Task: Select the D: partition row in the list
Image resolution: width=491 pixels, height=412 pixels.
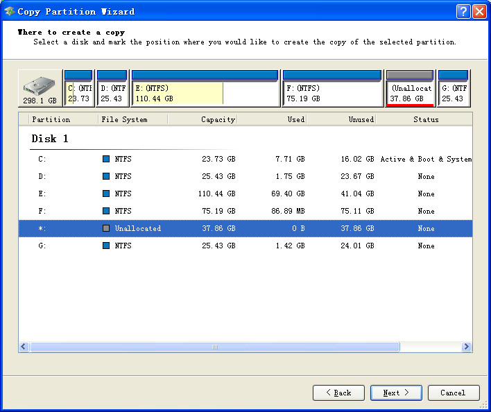Action: [245, 176]
